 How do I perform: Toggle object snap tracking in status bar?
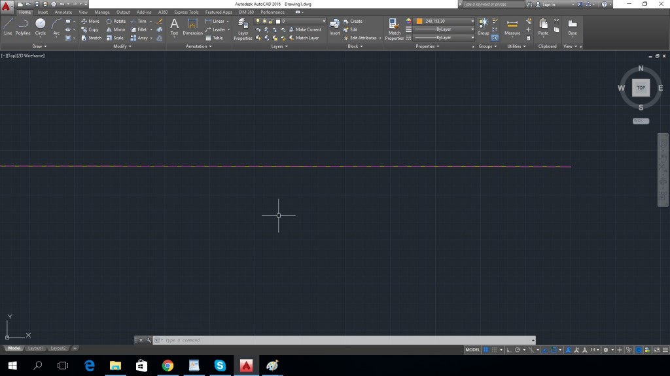[x=545, y=350]
